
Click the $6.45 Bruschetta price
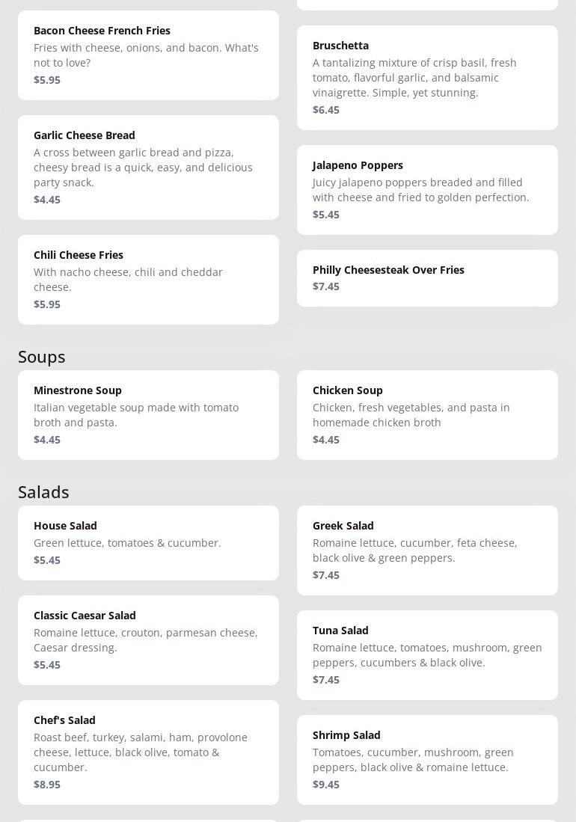click(326, 110)
